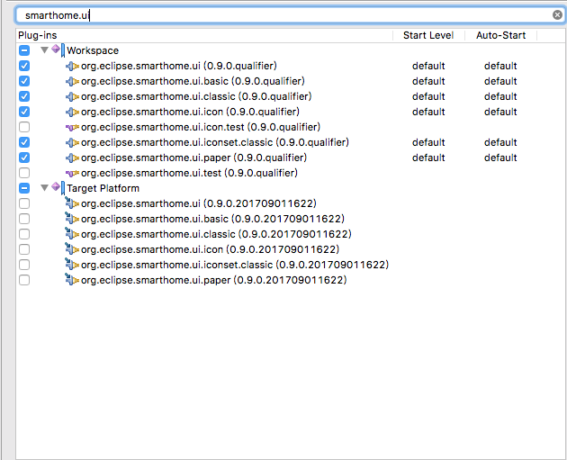Click the target platform org.eclipse.smarthome.ui.paper plug-in icon
The height and width of the screenshot is (460, 567).
(x=72, y=280)
